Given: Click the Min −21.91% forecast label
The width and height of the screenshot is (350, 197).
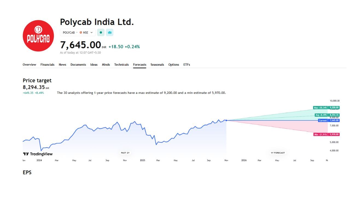Looking at the screenshot, I should [x=320, y=135].
